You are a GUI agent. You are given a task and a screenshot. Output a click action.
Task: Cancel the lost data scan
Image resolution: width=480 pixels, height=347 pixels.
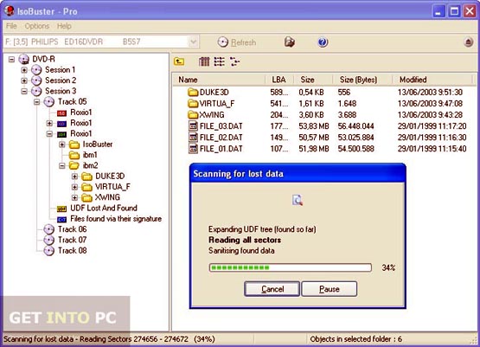(272, 289)
